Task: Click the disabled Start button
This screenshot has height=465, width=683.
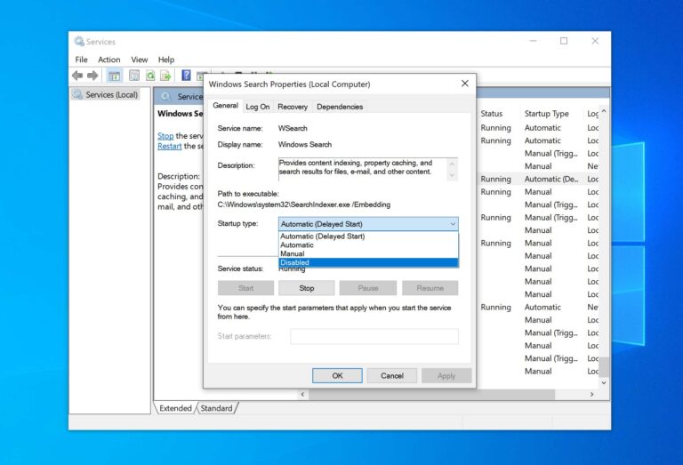Action: 245,288
